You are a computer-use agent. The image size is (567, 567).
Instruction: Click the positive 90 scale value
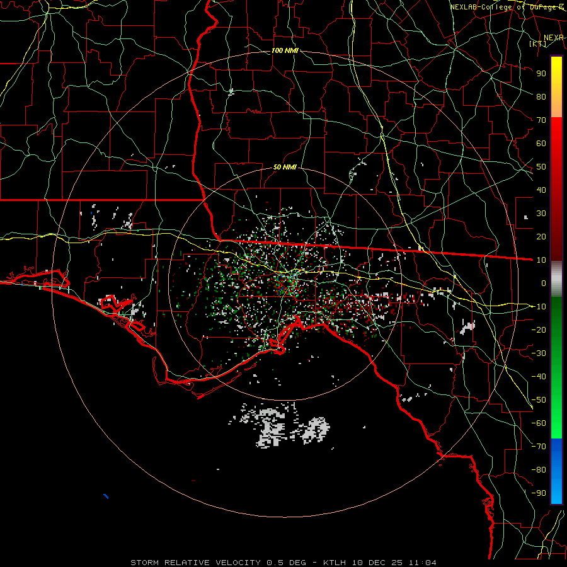pos(541,74)
